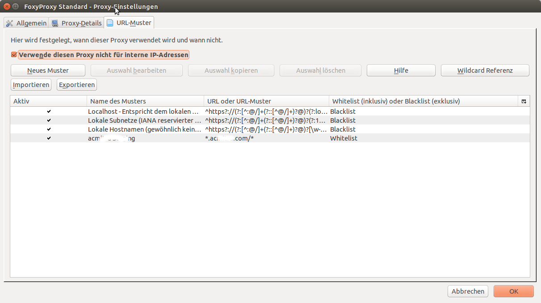The height and width of the screenshot is (303, 541).
Task: Click the regex URL of the Localhost row
Action: (266, 112)
